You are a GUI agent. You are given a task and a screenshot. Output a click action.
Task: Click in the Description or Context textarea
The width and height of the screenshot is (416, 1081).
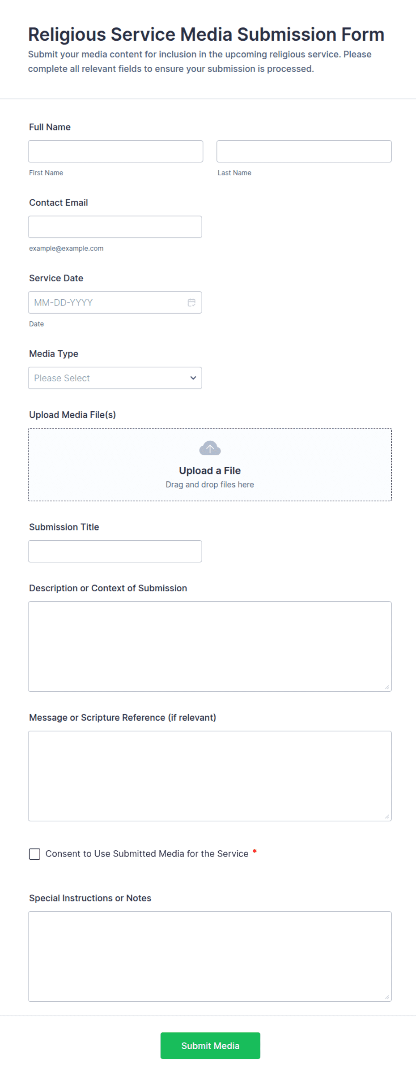click(x=210, y=646)
